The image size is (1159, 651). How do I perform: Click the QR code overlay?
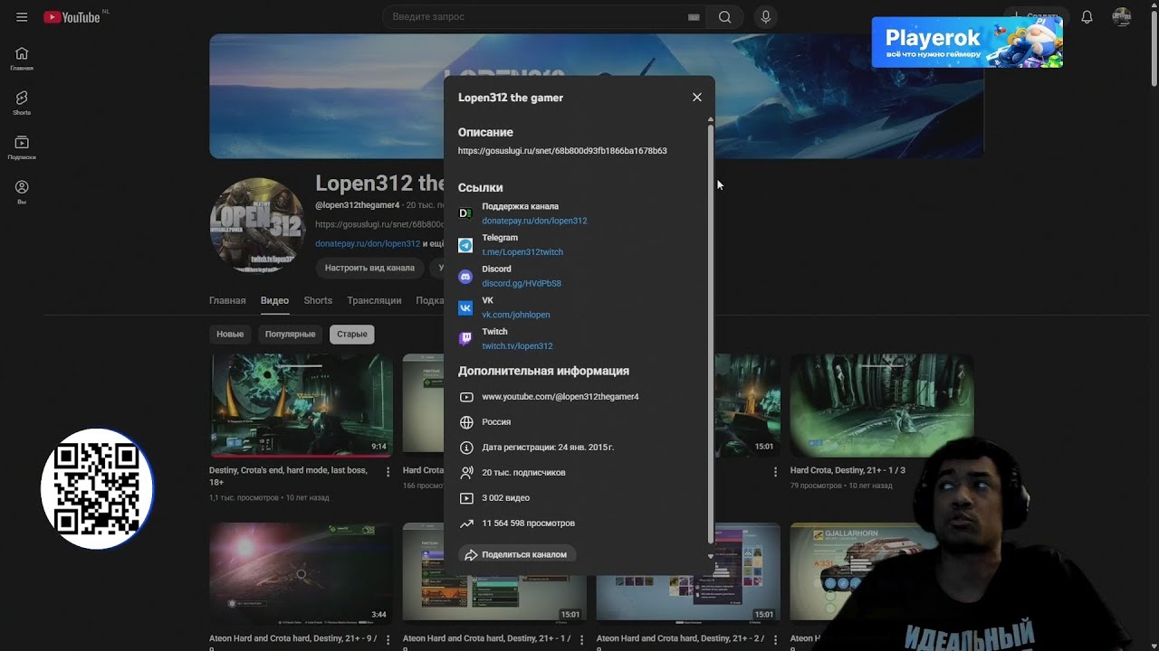point(97,489)
